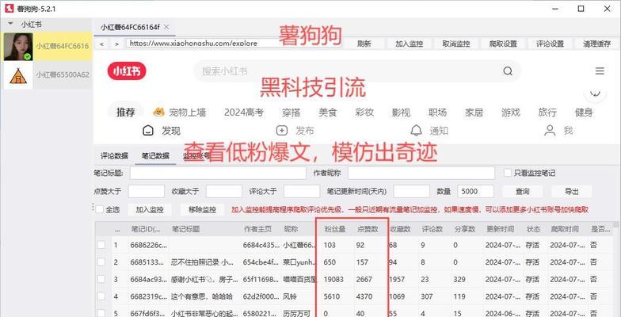Tick the 全选 checkbox
The image size is (621, 317).
(100, 209)
